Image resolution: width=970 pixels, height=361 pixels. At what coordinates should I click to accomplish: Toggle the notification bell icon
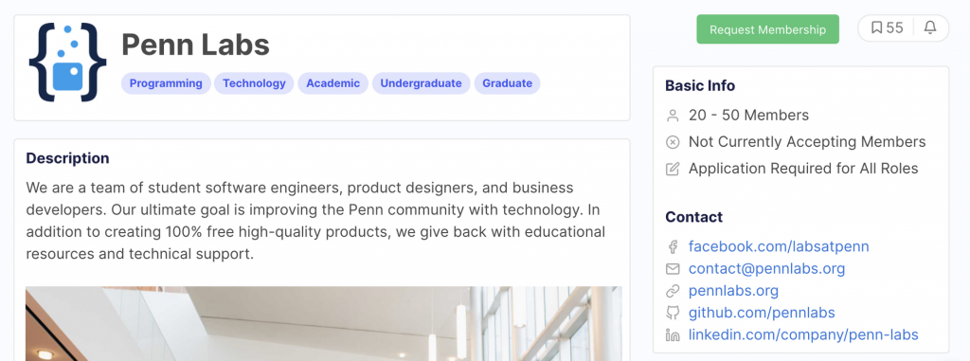[930, 27]
